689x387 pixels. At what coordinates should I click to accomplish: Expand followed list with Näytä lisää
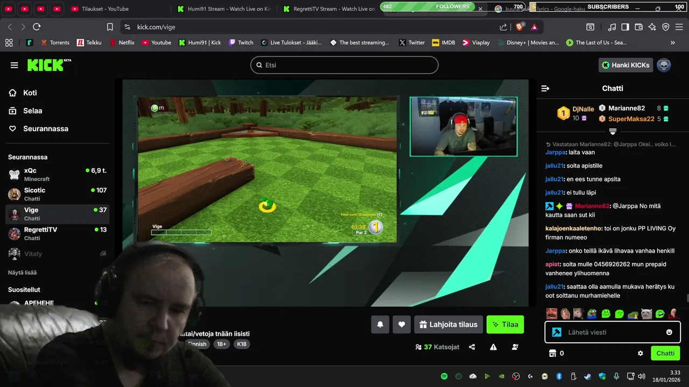[x=22, y=273]
